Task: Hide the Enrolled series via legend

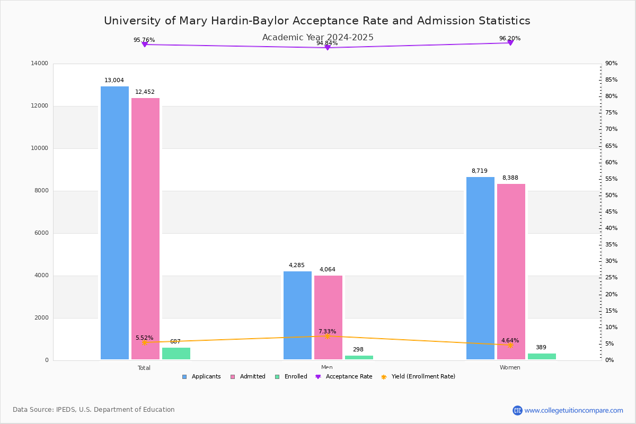Action: [x=277, y=377]
